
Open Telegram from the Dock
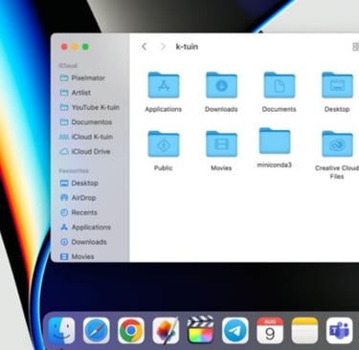236,331
